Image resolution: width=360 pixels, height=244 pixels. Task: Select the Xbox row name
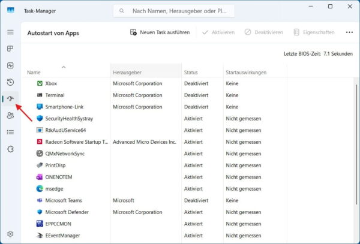point(51,83)
